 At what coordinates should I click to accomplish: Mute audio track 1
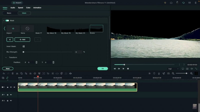(x=11, y=95)
